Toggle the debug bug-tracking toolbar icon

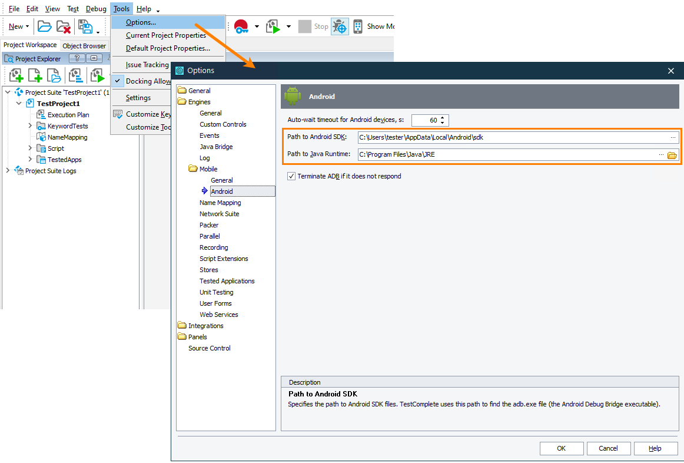pyautogui.click(x=340, y=26)
